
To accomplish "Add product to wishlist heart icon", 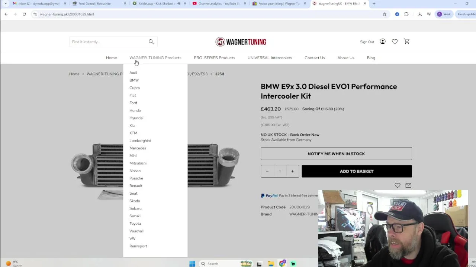I will tap(398, 185).
